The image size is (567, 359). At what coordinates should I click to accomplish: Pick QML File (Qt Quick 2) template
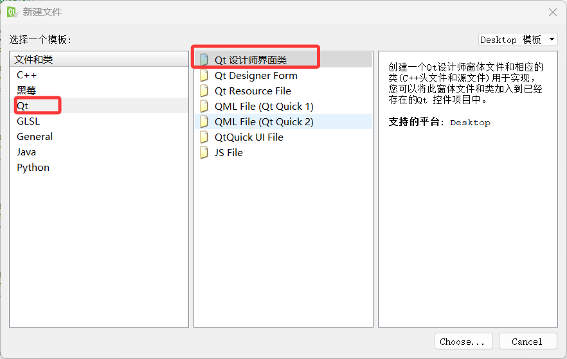[283, 122]
